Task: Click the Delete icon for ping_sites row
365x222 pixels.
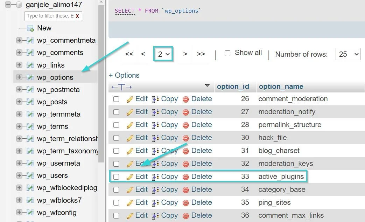Action: point(186,203)
